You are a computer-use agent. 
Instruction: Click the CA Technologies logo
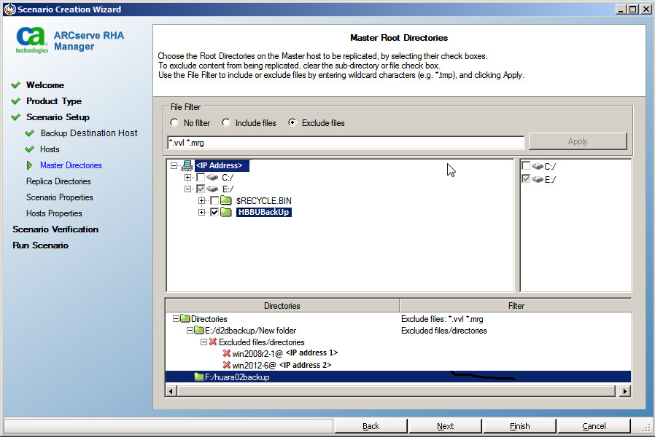pyautogui.click(x=32, y=40)
